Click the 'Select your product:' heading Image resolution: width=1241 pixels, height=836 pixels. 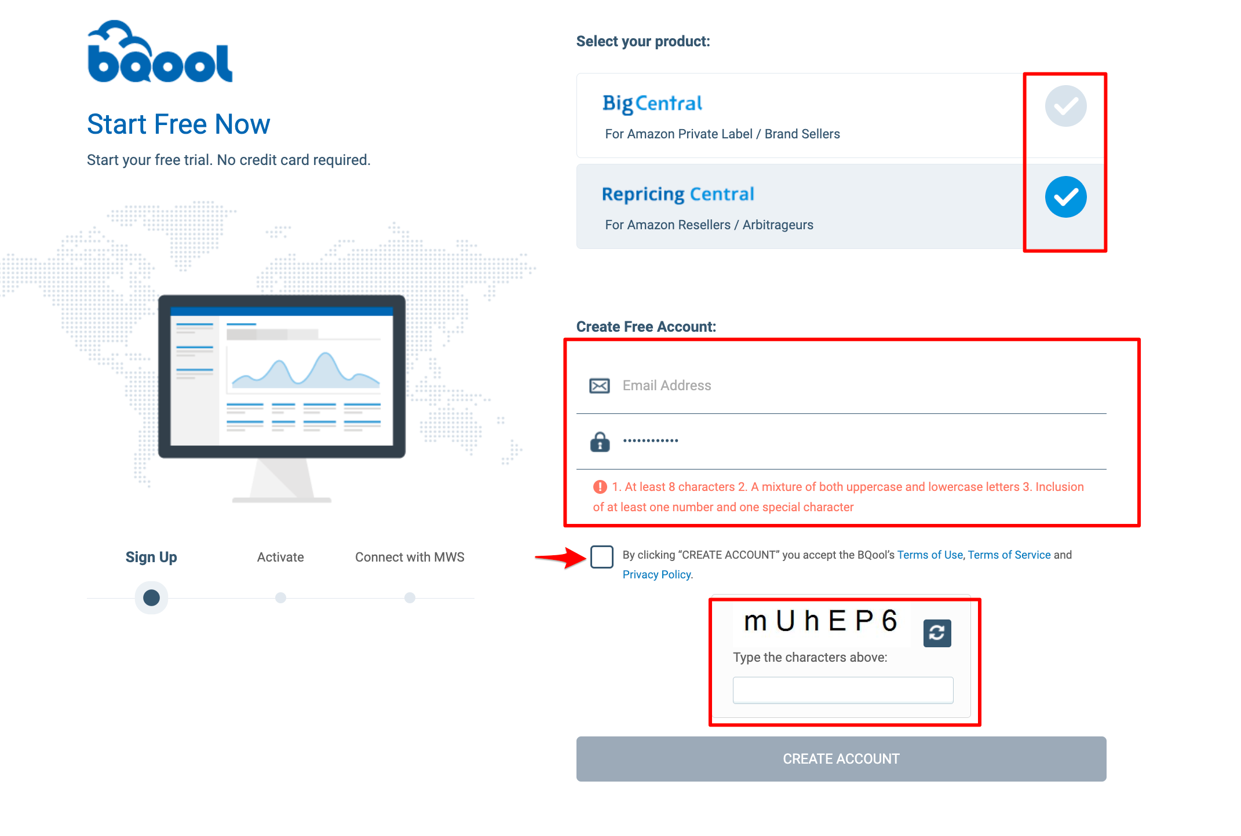click(x=643, y=41)
